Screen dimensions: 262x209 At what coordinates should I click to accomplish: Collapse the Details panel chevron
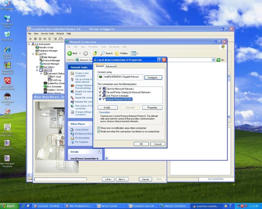tap(99, 151)
